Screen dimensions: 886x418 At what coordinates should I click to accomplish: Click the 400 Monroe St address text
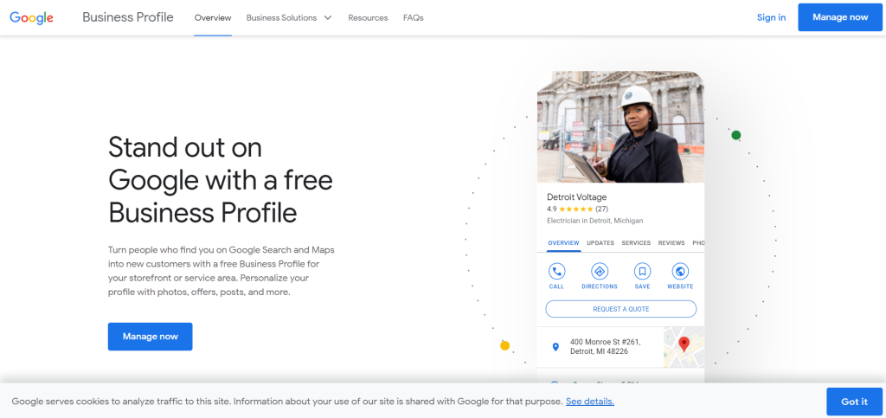pyautogui.click(x=605, y=347)
